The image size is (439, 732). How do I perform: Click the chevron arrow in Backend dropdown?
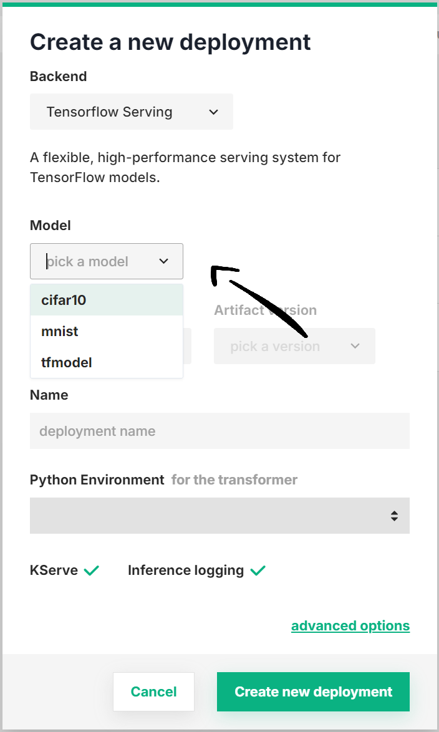click(x=213, y=112)
